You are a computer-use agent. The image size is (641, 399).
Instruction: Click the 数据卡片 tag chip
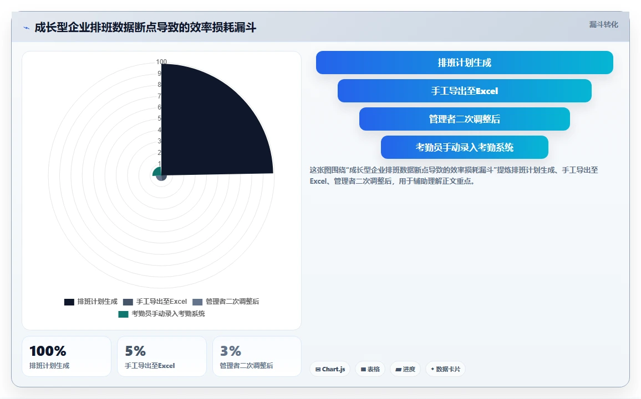[x=445, y=369]
